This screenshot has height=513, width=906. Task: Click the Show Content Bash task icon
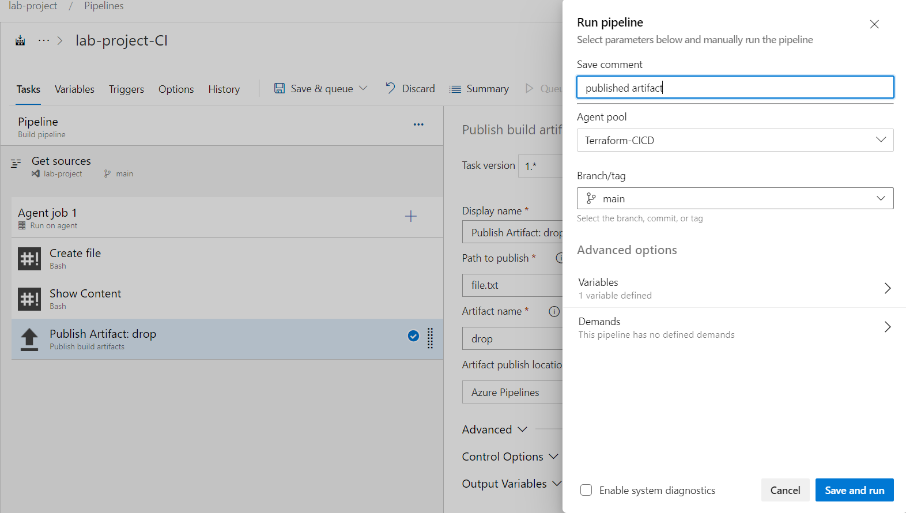tap(29, 299)
